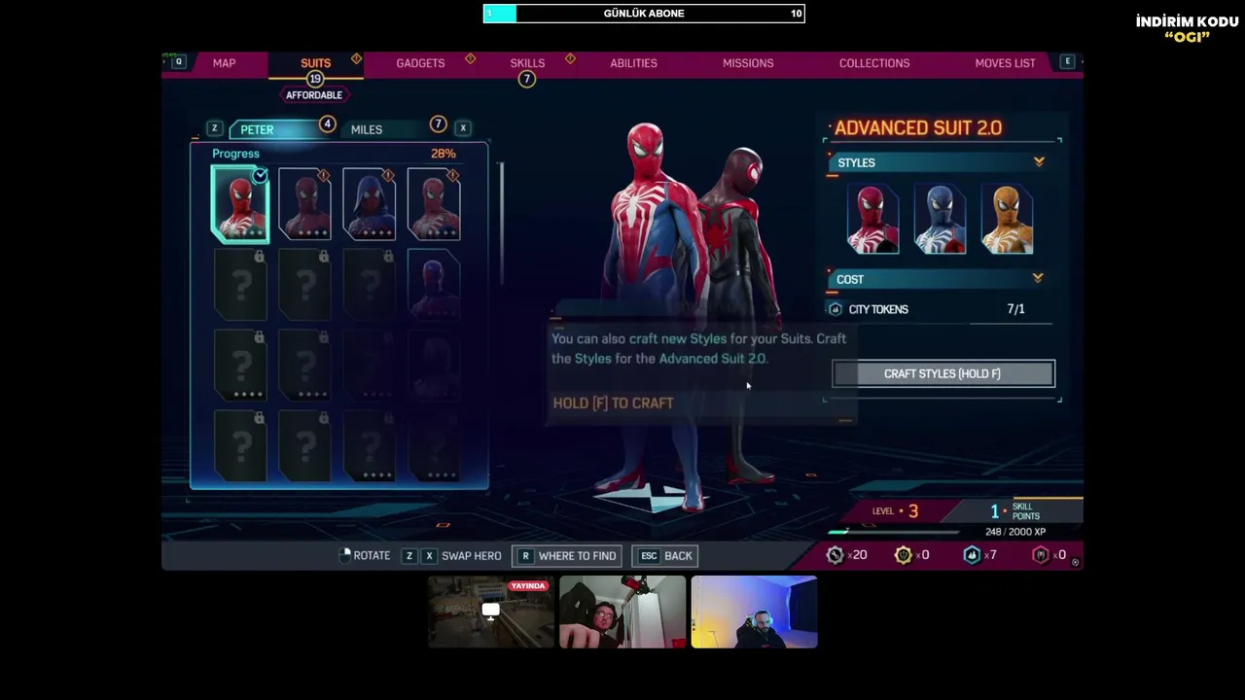
Task: Click the Z key icon left of PETER
Action: tap(214, 128)
